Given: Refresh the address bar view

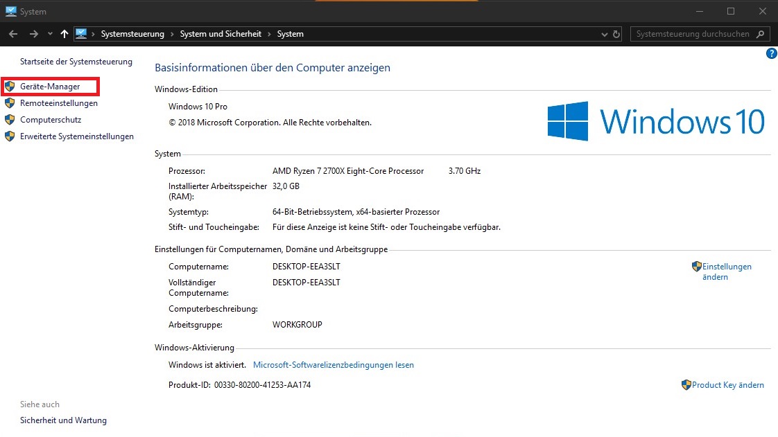Looking at the screenshot, I should [x=616, y=34].
